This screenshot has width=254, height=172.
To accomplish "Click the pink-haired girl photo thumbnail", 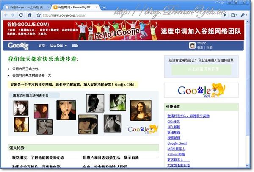I will pyautogui.click(x=41, y=111).
